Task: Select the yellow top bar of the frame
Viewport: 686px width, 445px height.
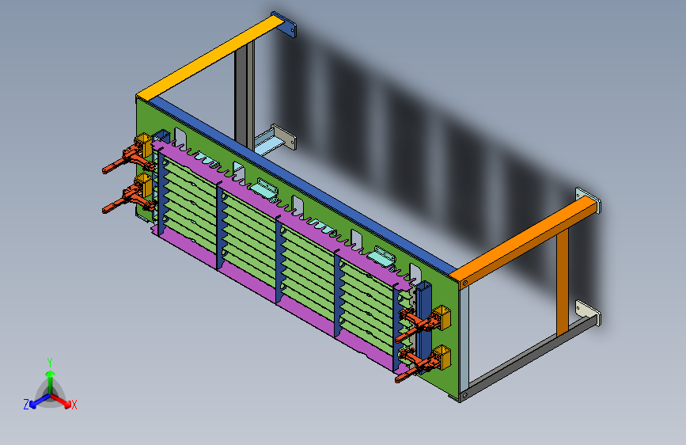Action: (x=209, y=57)
